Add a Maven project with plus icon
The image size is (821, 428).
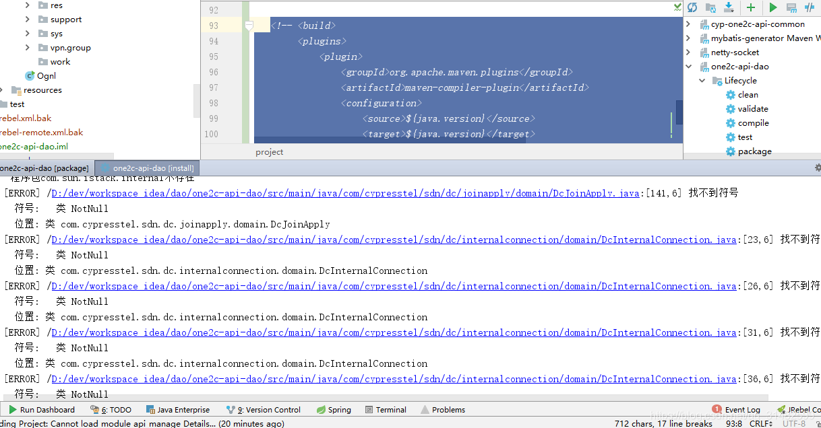point(750,7)
